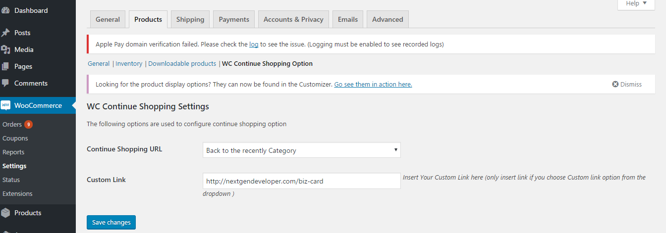Open Posts in the admin sidebar
The image size is (666, 233).
point(38,33)
